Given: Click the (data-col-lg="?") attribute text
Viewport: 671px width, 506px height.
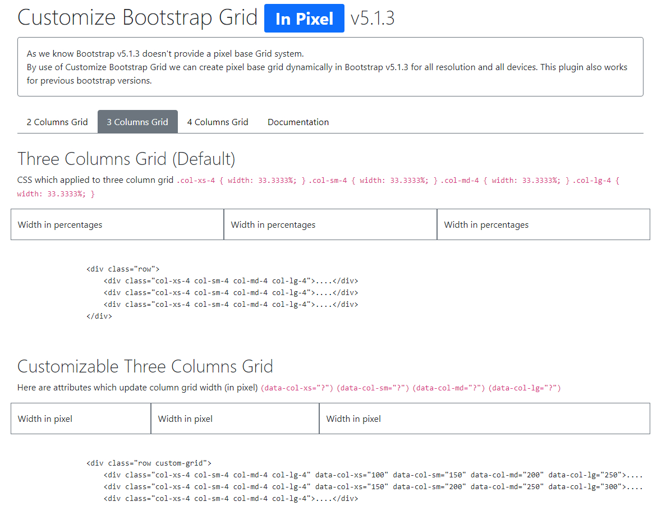Looking at the screenshot, I should pyautogui.click(x=525, y=388).
